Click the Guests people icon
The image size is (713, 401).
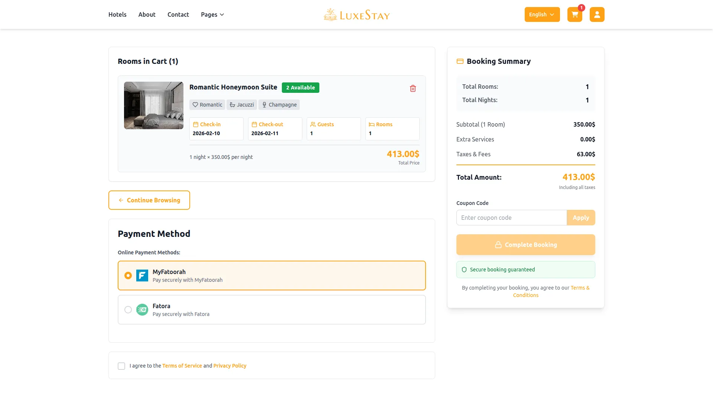tap(313, 124)
